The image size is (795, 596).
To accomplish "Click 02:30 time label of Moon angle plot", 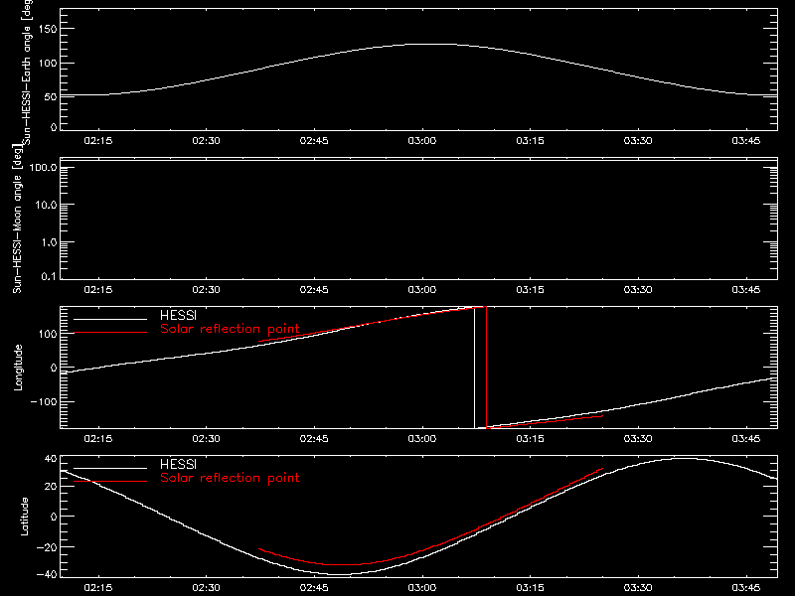I will click(207, 290).
